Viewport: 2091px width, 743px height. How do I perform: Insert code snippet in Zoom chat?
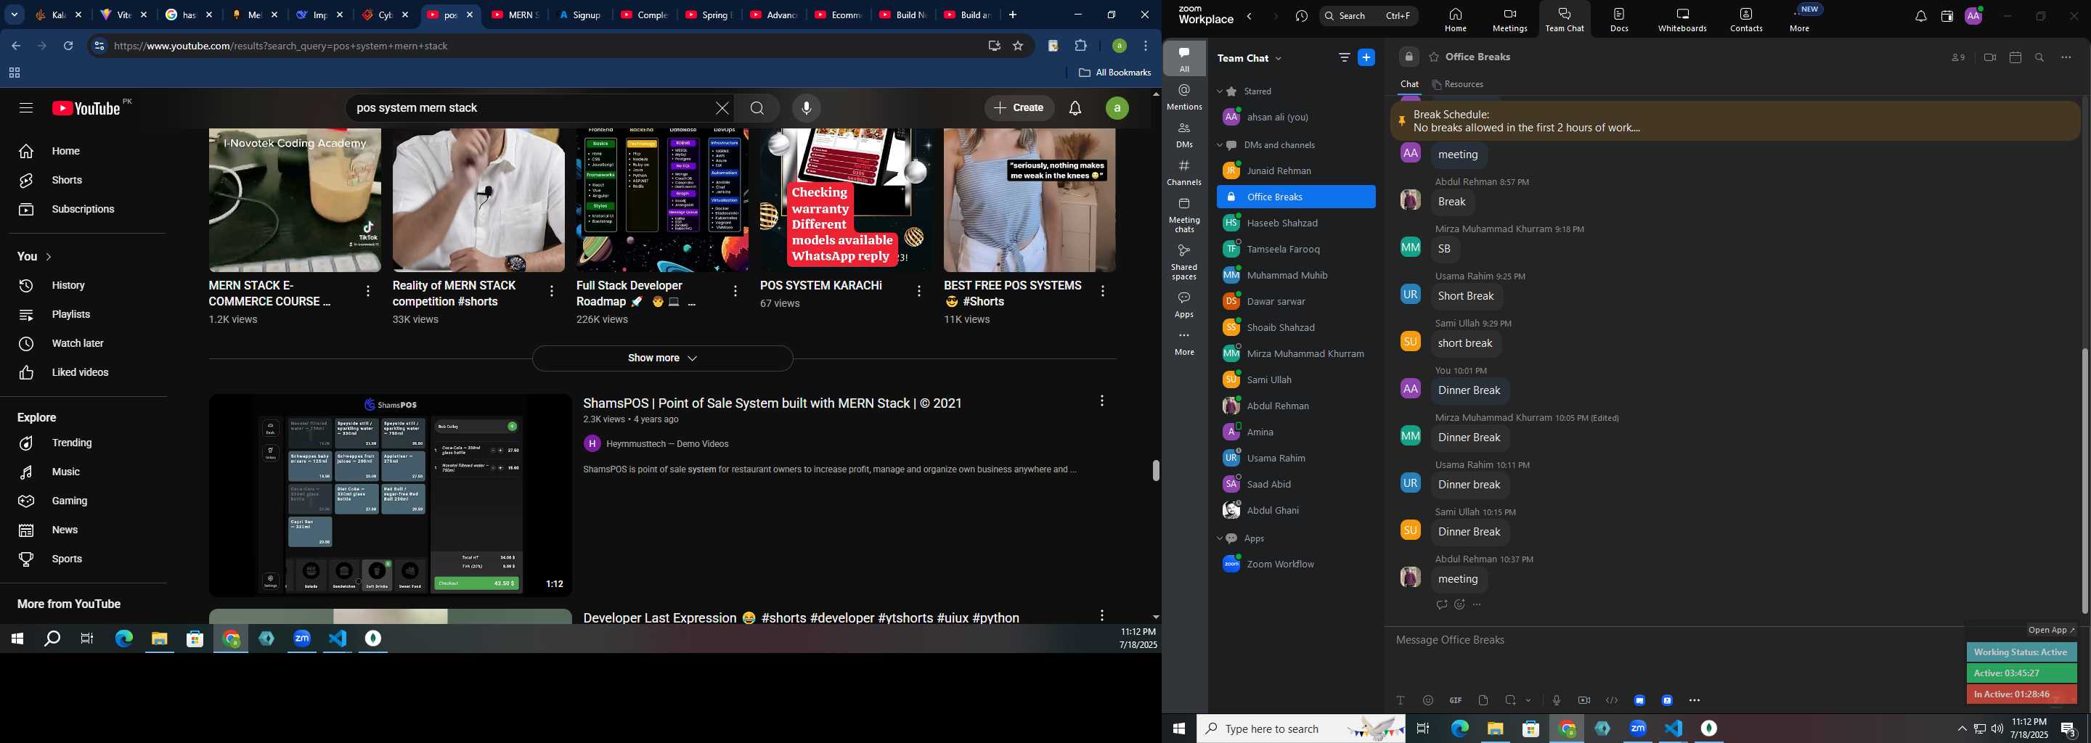1611,700
